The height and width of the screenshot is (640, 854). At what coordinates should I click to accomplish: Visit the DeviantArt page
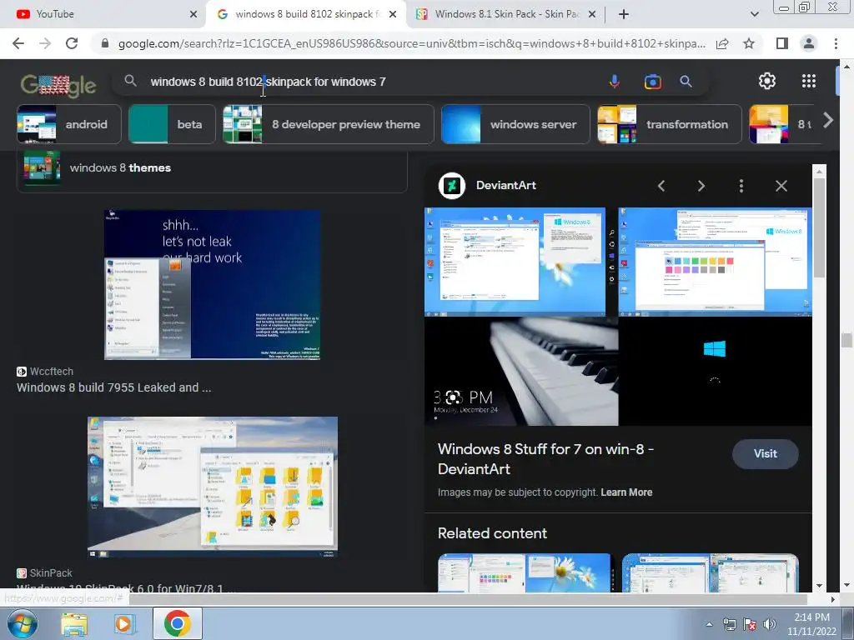(x=766, y=454)
